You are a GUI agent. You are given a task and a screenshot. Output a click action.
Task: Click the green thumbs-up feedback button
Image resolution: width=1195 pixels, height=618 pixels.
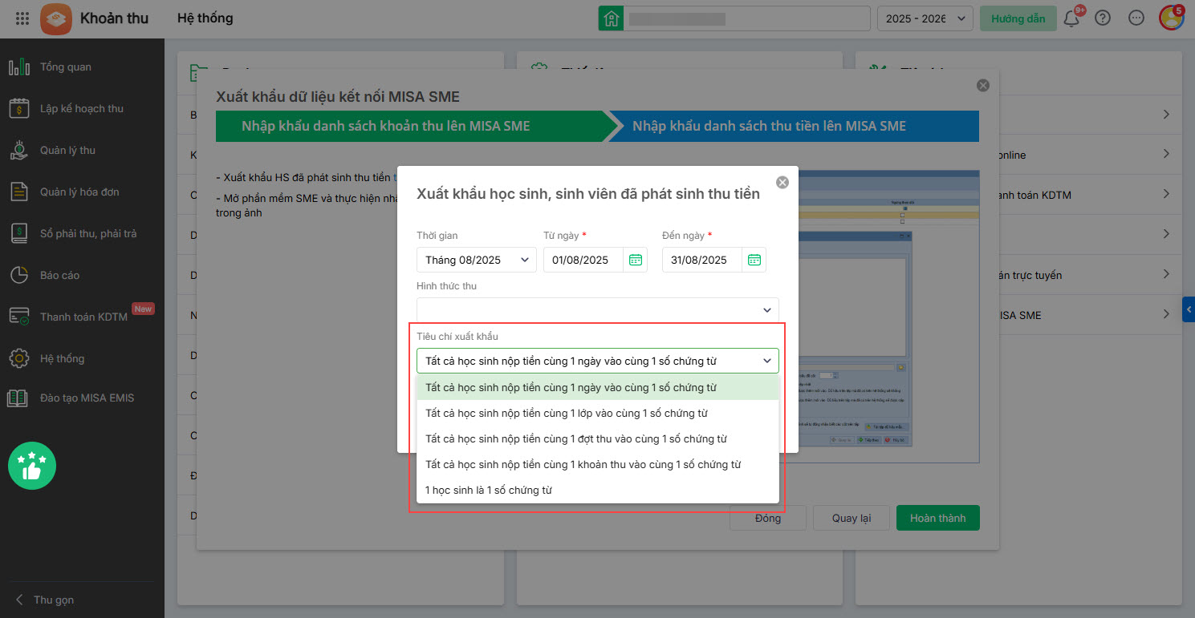pos(32,466)
